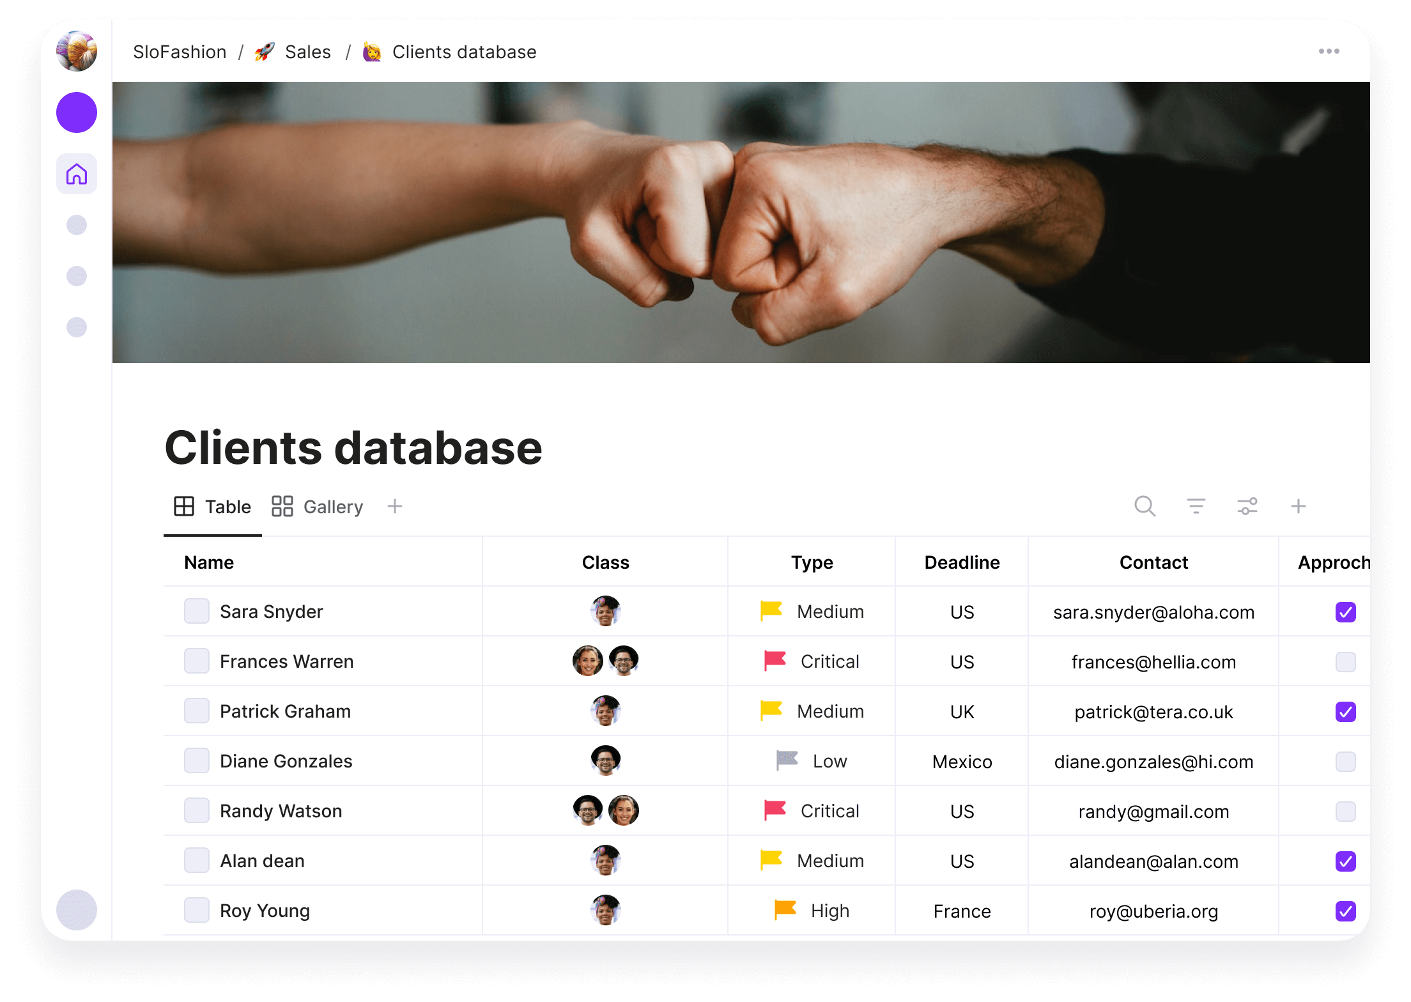Click the filter lines icon
The height and width of the screenshot is (1002, 1411).
coord(1196,506)
